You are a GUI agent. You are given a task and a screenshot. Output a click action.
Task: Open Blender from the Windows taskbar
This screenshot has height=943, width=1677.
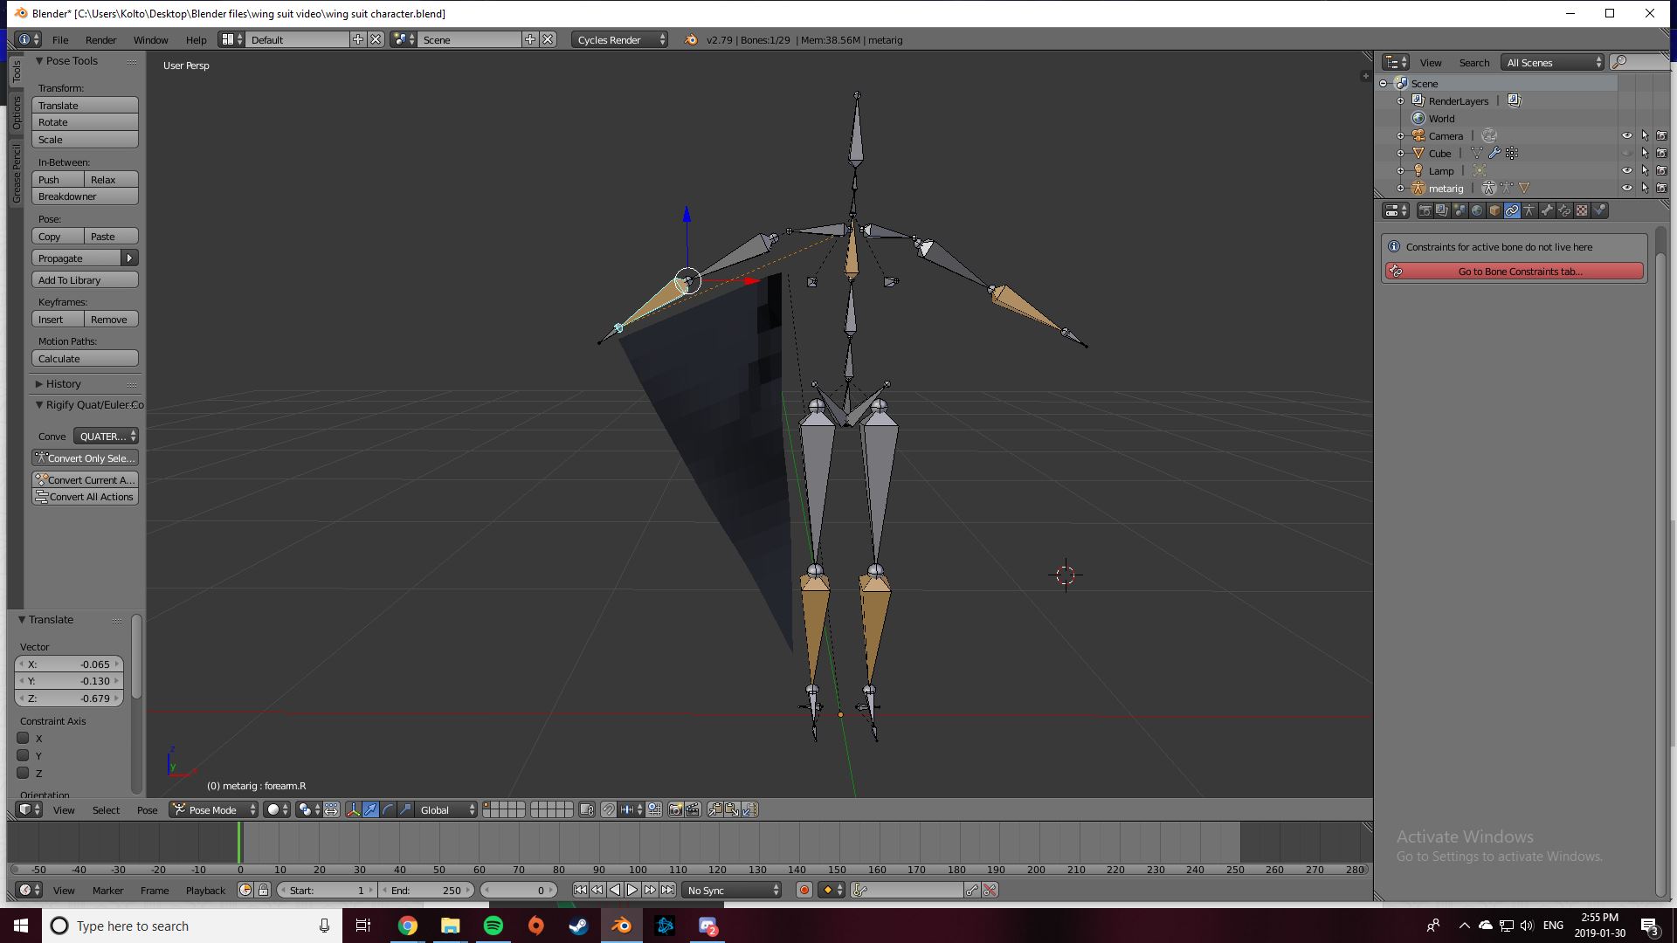pyautogui.click(x=621, y=926)
